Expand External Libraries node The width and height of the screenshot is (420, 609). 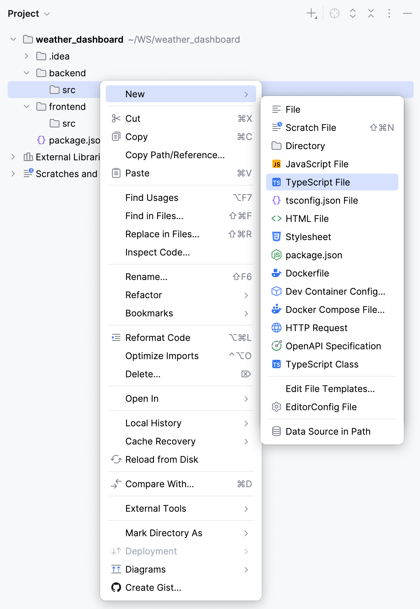pyautogui.click(x=13, y=157)
